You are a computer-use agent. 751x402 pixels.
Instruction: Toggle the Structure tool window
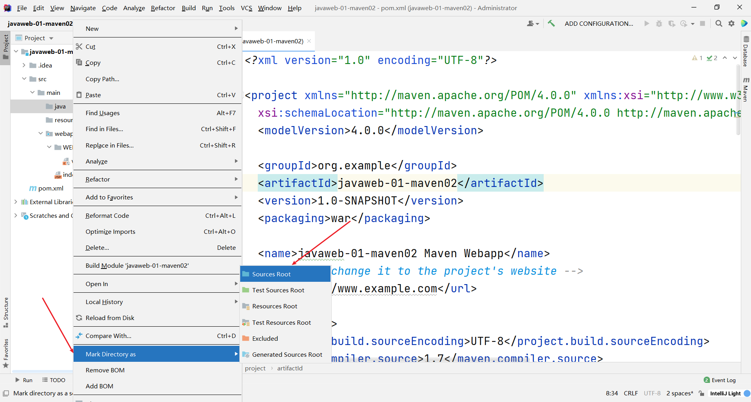6,312
